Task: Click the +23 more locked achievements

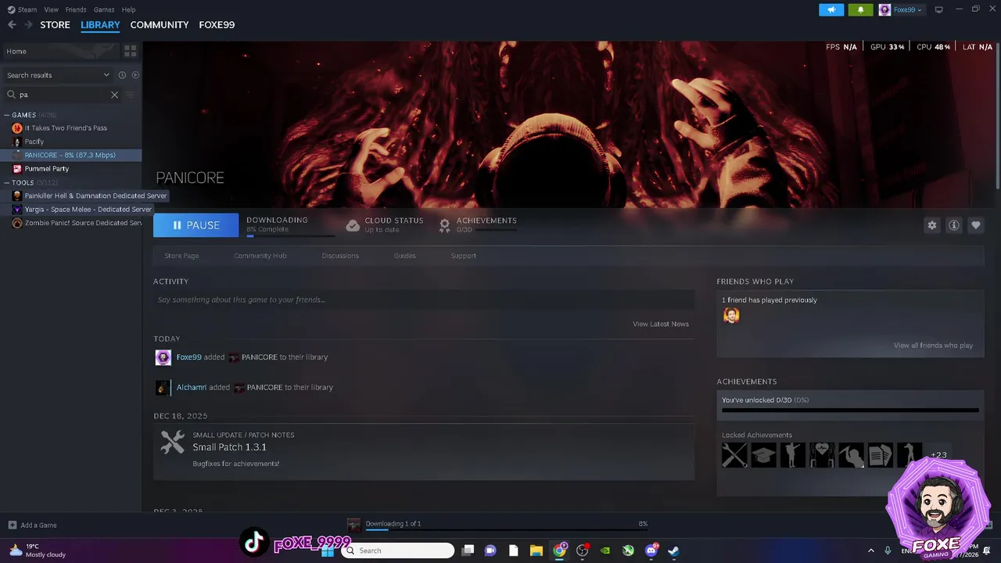Action: point(938,455)
